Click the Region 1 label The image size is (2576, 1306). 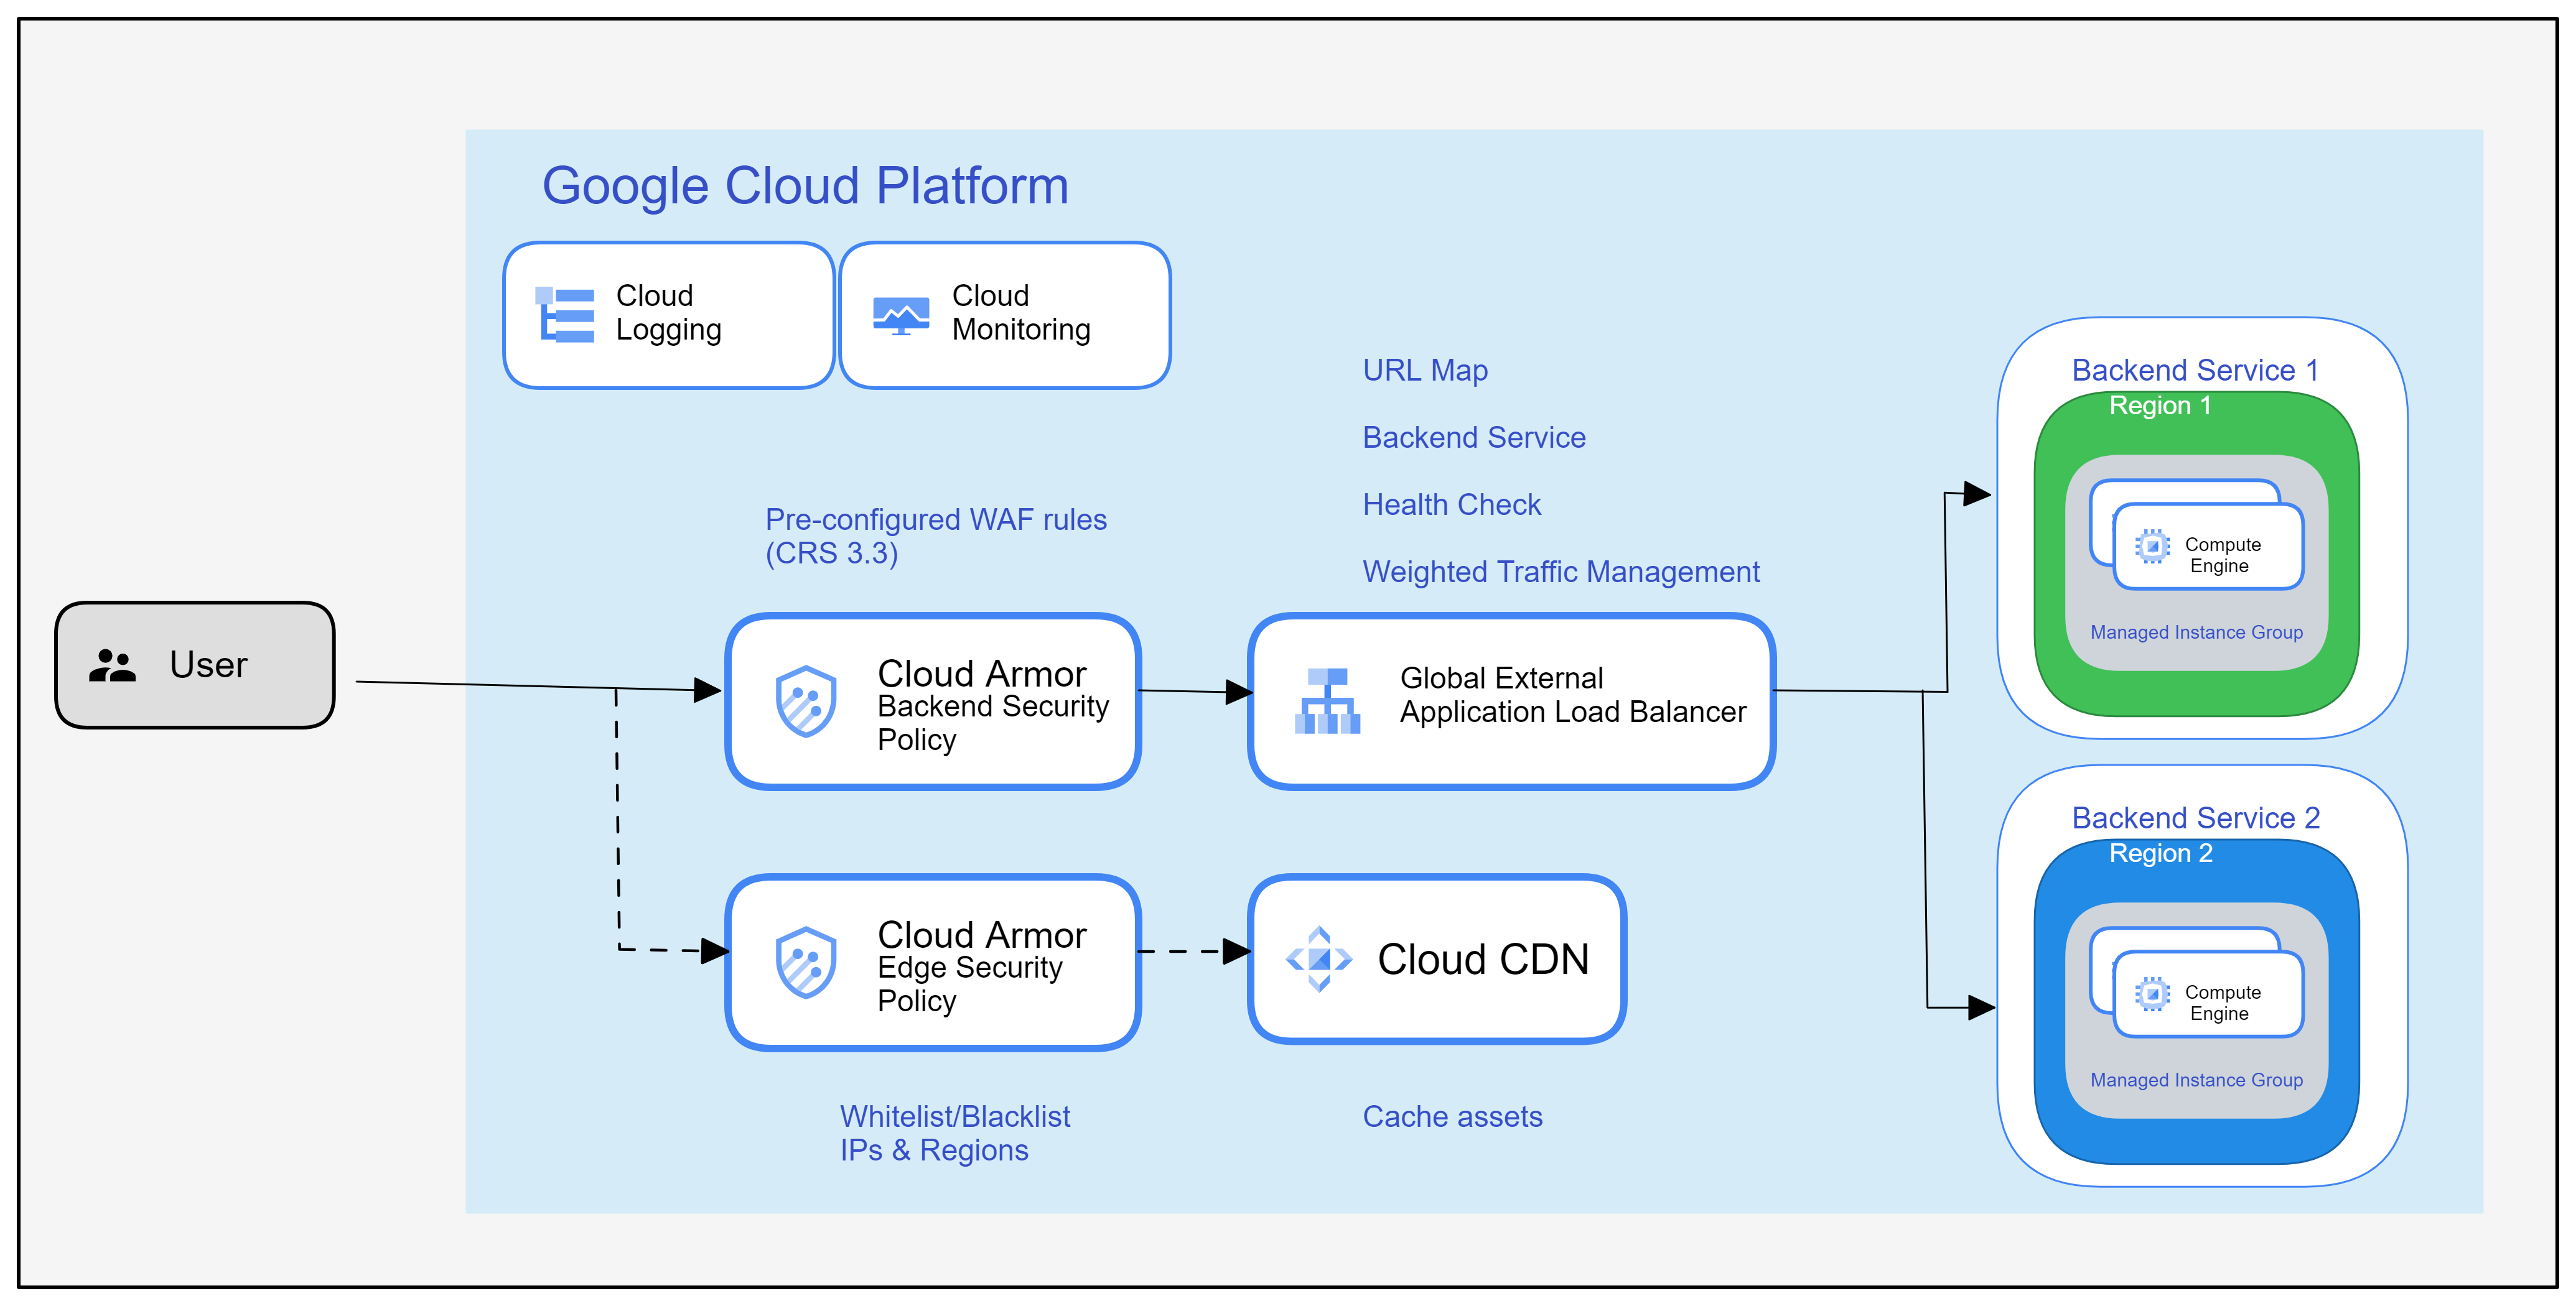[2160, 405]
